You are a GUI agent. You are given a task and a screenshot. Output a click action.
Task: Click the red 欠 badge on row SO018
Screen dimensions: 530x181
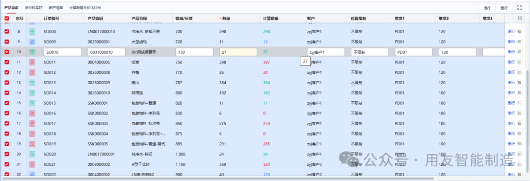[32, 134]
